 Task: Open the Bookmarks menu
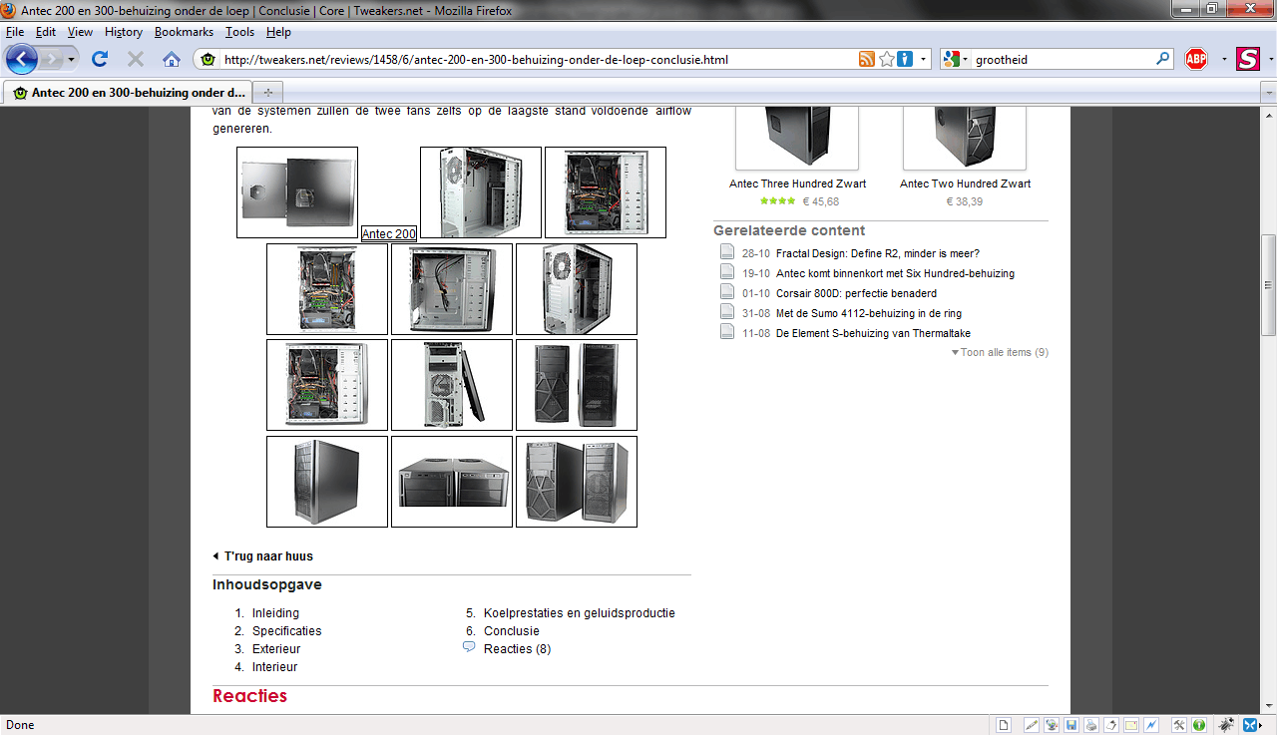pos(185,32)
